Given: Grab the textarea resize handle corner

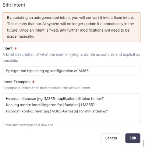Looking at the screenshot, I should click(x=139, y=122).
